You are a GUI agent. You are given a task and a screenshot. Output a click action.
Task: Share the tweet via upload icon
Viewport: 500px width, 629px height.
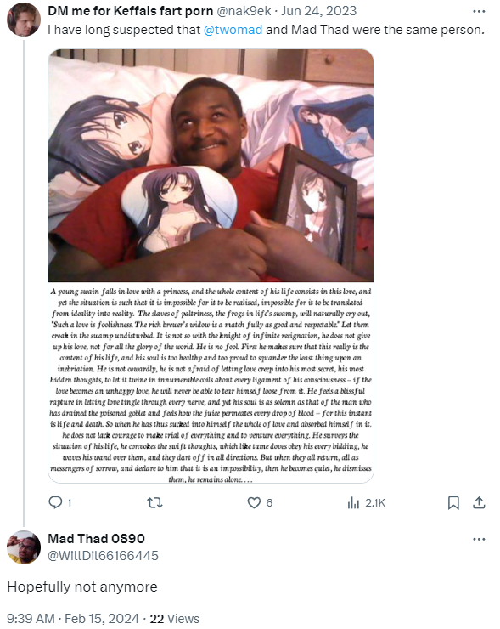point(479,502)
